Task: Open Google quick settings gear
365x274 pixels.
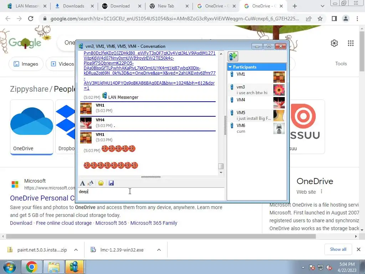Action: pos(334,43)
